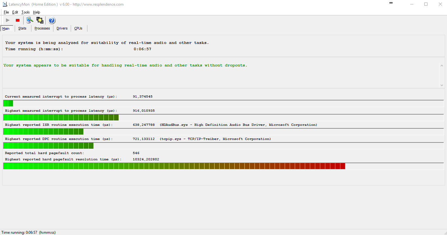This screenshot has width=447, height=235.
Task: Click the status bar time running text
Action: pyautogui.click(x=28, y=232)
